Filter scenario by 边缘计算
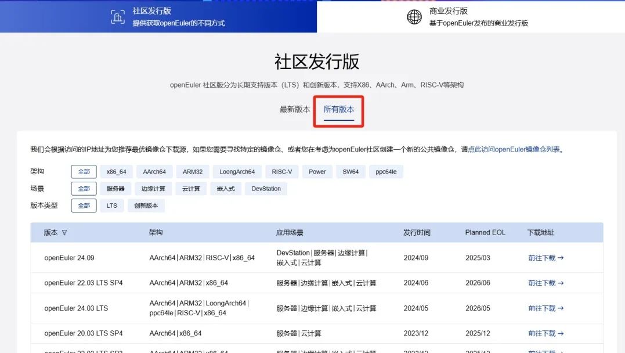 pyautogui.click(x=153, y=189)
